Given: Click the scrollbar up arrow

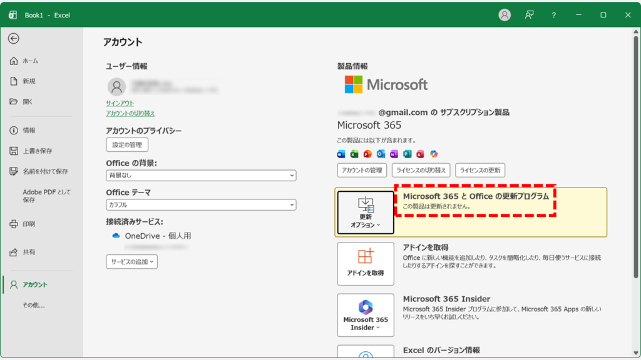Looking at the screenshot, I should point(636,31).
